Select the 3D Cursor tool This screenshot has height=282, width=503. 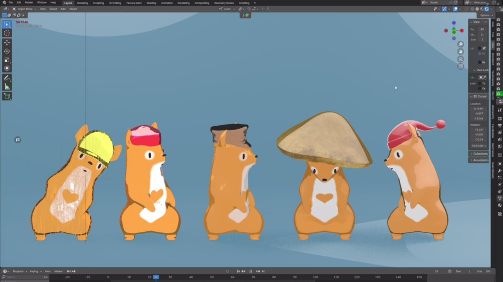click(7, 33)
